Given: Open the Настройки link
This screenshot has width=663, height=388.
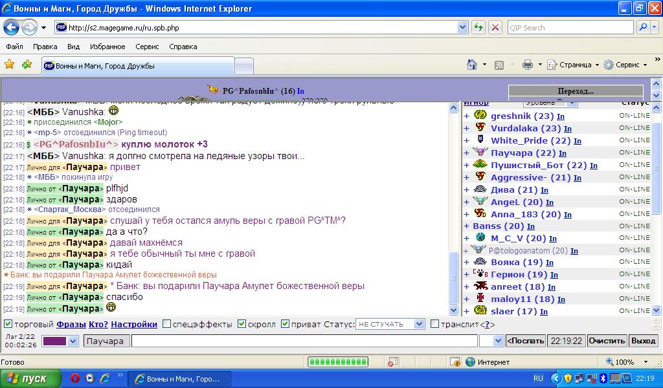Looking at the screenshot, I should tap(134, 324).
